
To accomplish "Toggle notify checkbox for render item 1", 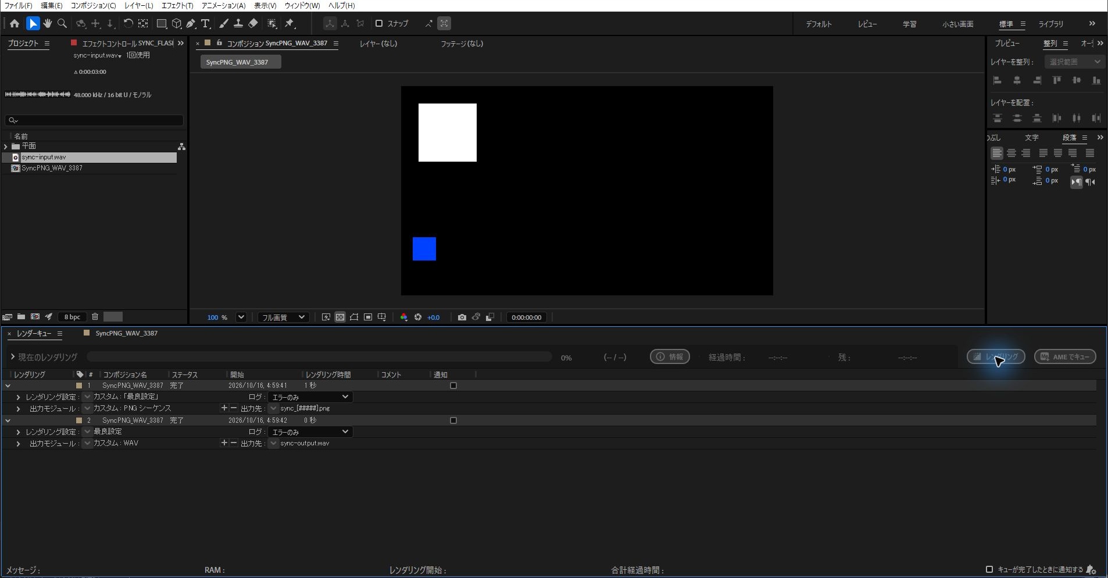I will tap(453, 386).
